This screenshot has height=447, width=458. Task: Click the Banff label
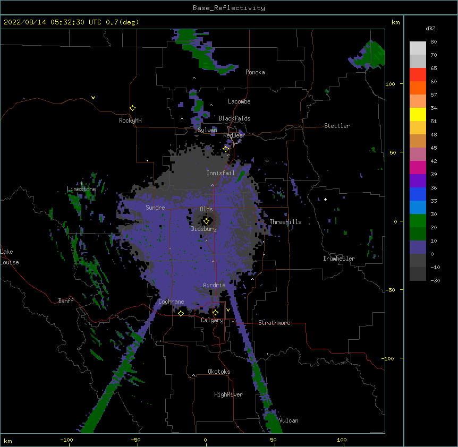click(x=66, y=301)
